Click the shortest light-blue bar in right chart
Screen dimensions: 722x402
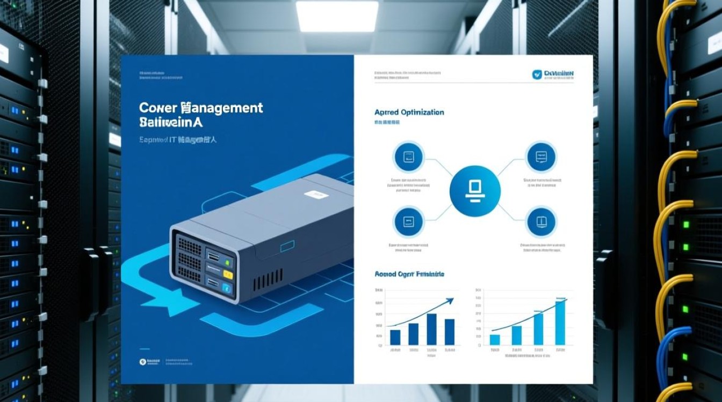tap(495, 339)
